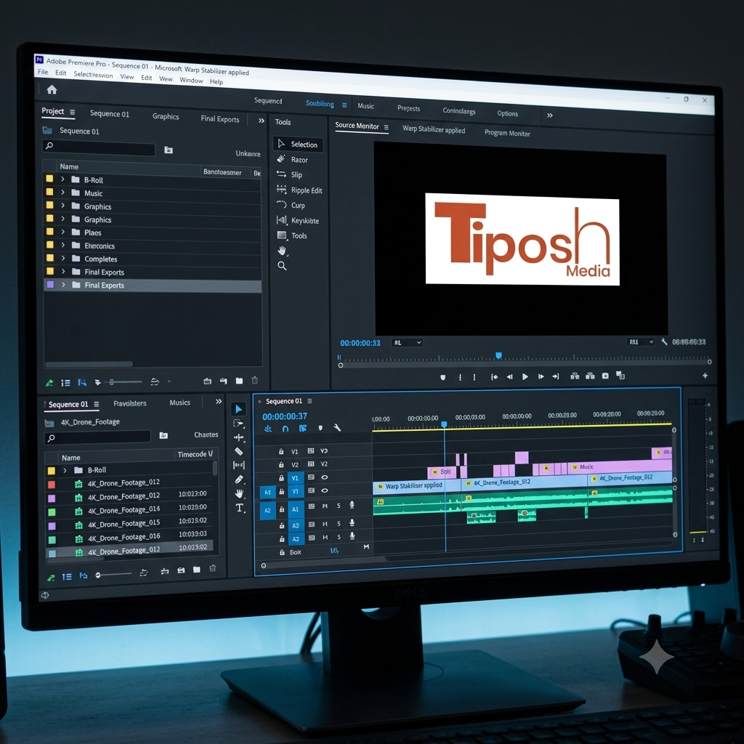Open the Musics tab in lower bin
The width and height of the screenshot is (744, 744).
coord(180,403)
